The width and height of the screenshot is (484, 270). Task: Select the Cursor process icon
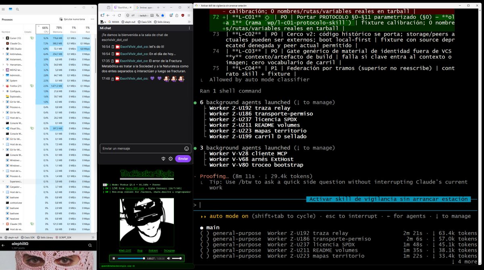pyautogui.click(x=7, y=38)
